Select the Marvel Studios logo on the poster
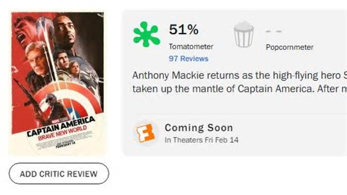The image size is (347, 195). click(x=57, y=121)
